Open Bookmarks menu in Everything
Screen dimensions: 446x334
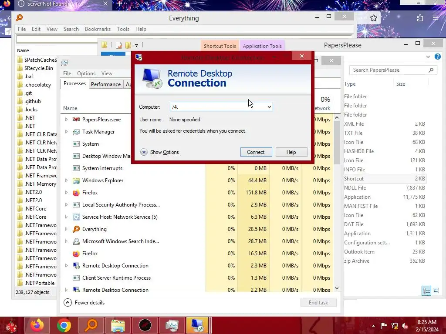[98, 29]
